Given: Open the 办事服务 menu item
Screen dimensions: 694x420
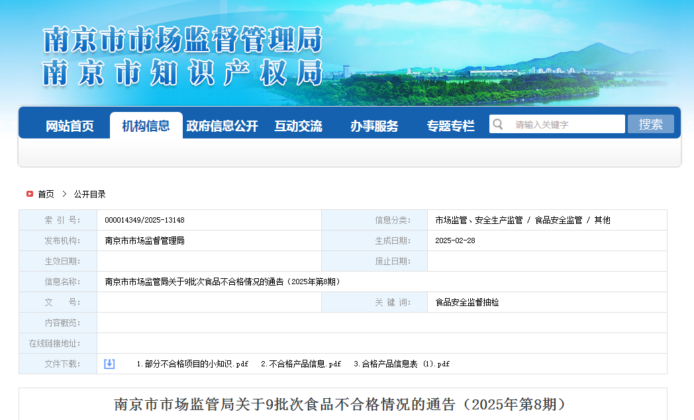Looking at the screenshot, I should (x=374, y=126).
